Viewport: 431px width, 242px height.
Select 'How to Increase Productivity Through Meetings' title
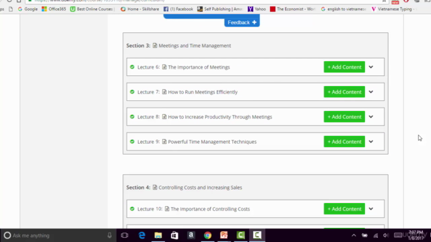pos(220,117)
